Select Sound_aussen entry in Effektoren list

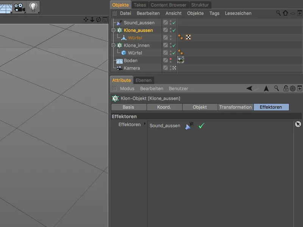click(165, 126)
